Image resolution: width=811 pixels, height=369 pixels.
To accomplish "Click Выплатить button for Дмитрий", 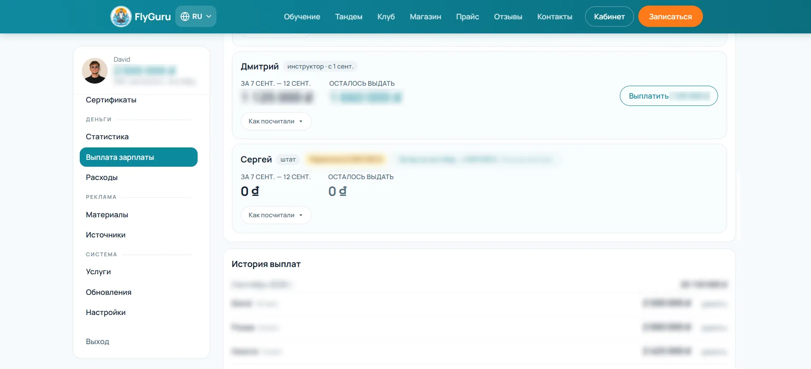I will (669, 96).
